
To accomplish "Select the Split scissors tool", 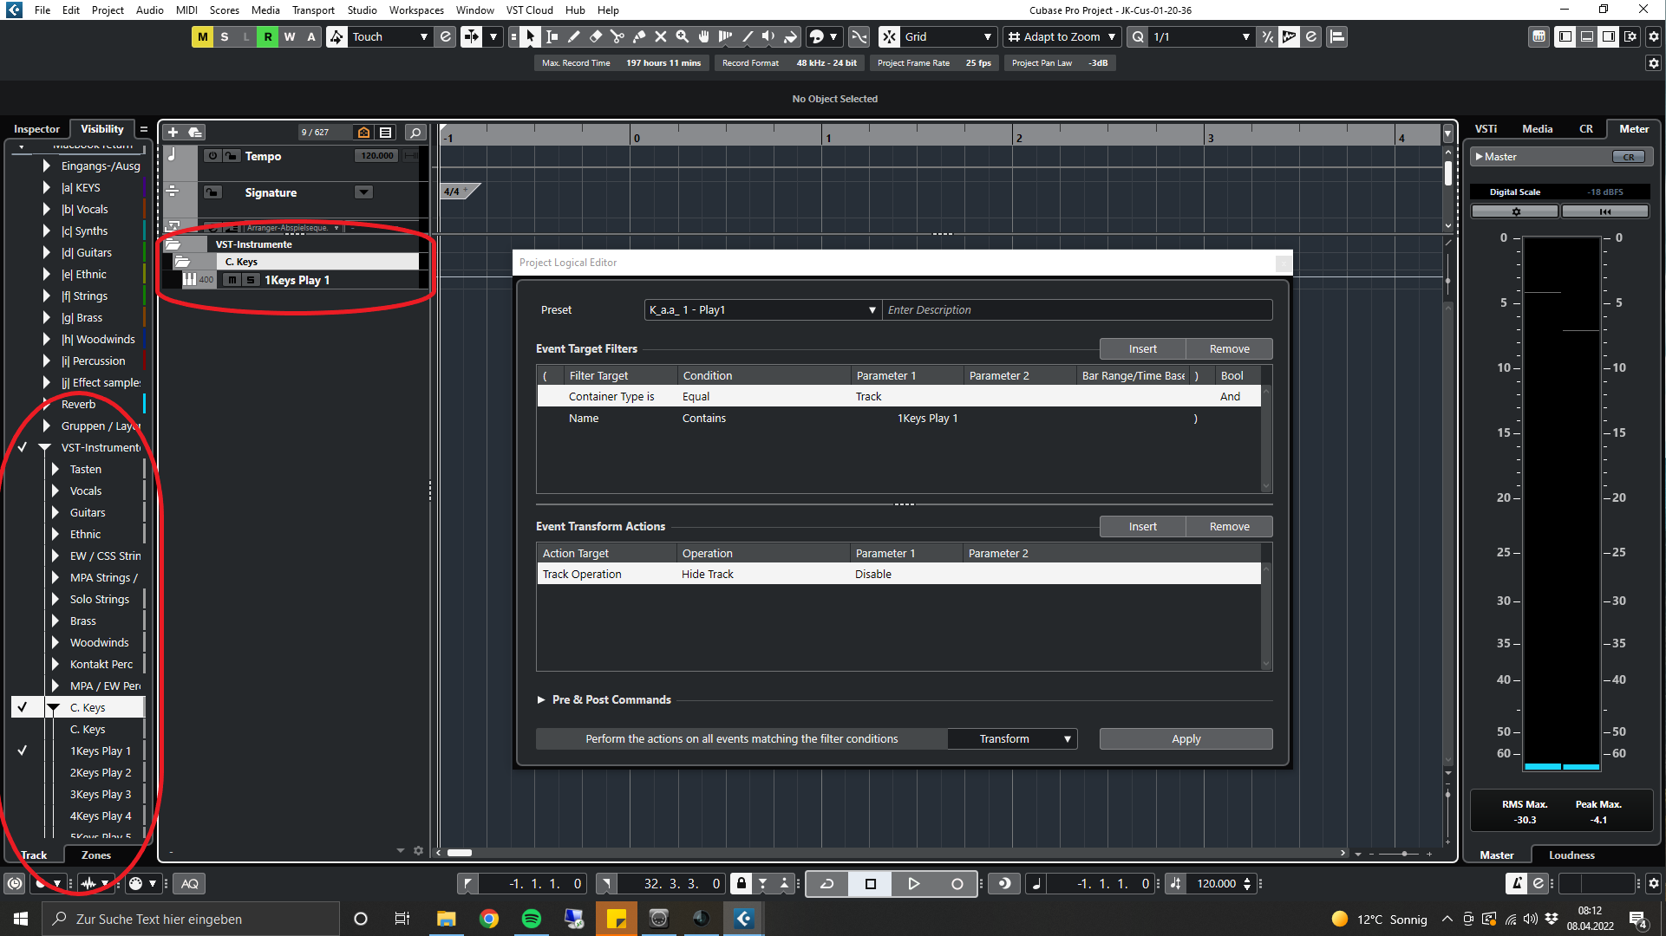I will [x=617, y=36].
